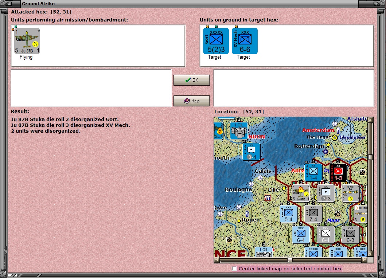Image resolution: width=386 pixels, height=278 pixels.
Task: Click the map's horizontal scrollbar right arrow
Action: (364, 260)
